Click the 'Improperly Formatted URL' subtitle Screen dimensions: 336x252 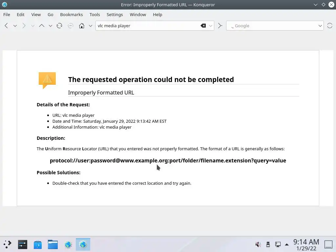click(101, 93)
